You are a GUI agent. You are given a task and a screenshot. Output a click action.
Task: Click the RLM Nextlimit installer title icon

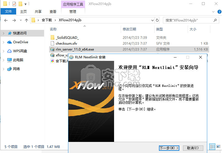tap(71, 57)
